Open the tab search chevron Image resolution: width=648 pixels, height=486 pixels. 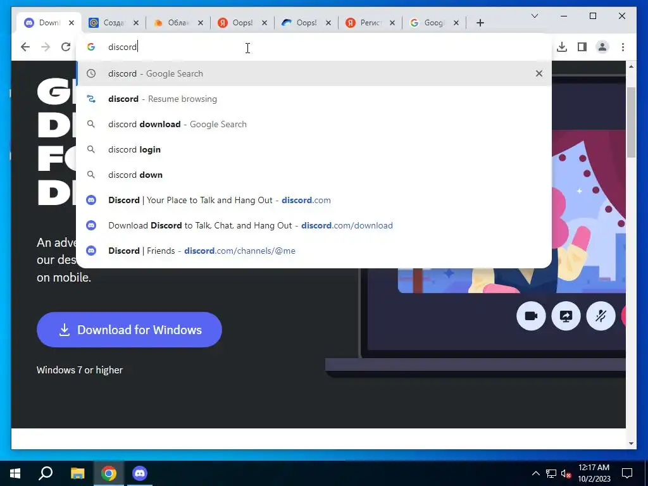(x=534, y=16)
